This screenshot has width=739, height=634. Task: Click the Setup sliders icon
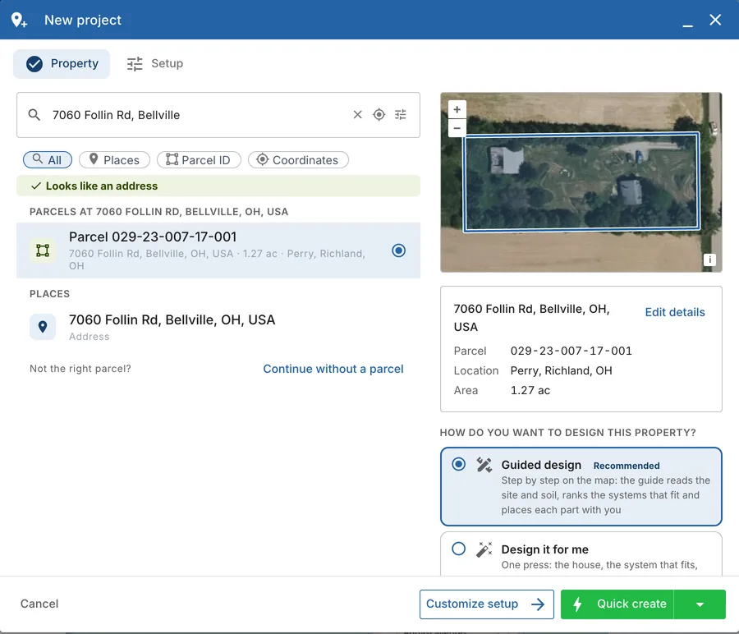pos(135,63)
